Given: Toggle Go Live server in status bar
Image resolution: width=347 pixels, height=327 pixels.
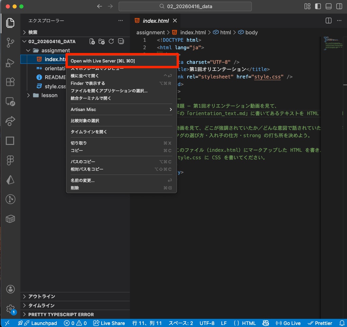Looking at the screenshot, I should click(288, 323).
